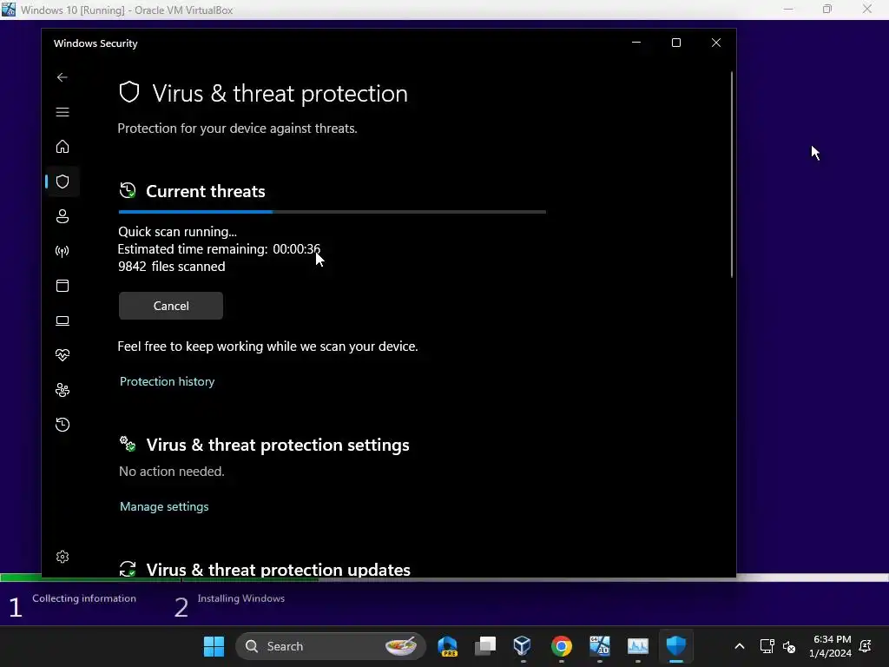
Task: Click the 'Quick scan running...' text
Action: tap(177, 231)
